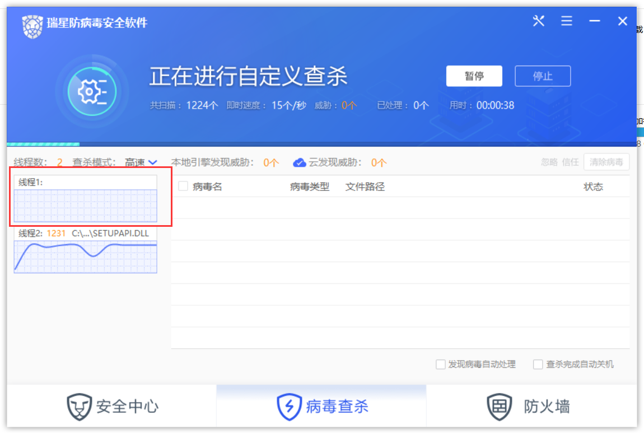Click the 本地引擎发现威胁 0个 count
The width and height of the screenshot is (644, 434).
point(271,163)
